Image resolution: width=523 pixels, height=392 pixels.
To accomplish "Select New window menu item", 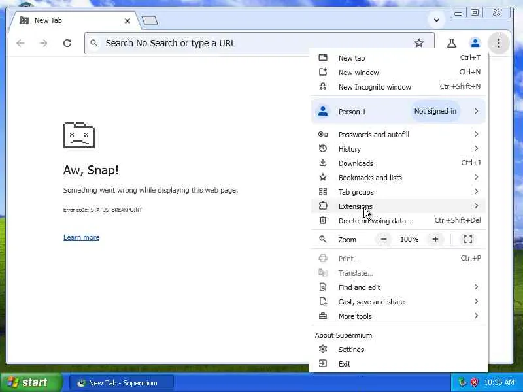I will click(x=398, y=73).
